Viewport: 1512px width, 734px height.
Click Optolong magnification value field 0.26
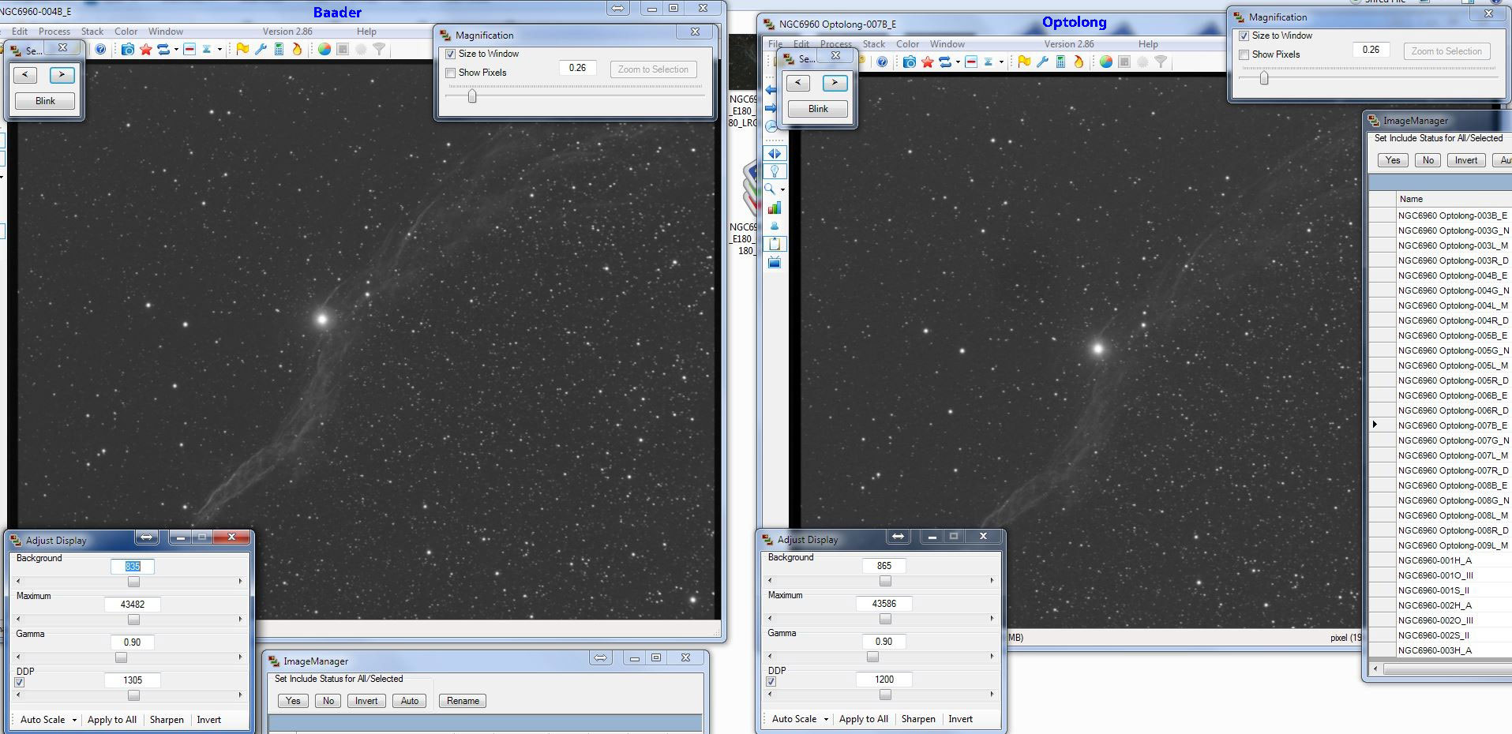1371,50
